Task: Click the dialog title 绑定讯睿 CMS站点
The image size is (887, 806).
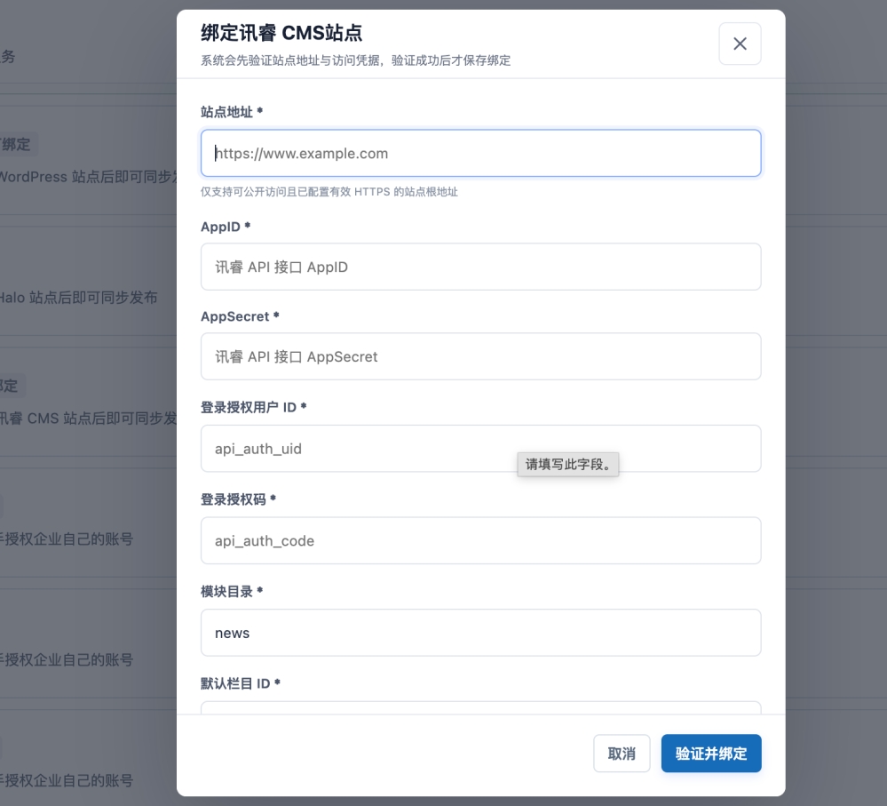Action: (x=281, y=33)
